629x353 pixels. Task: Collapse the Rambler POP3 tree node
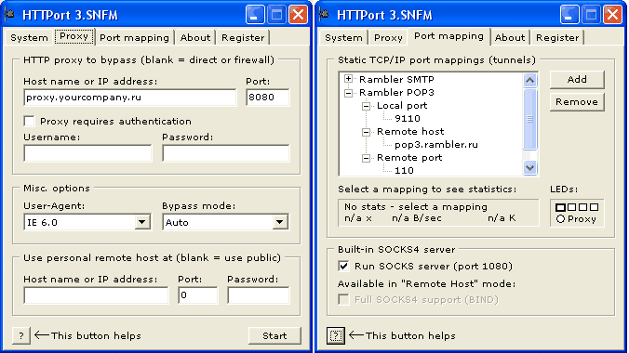[x=348, y=93]
